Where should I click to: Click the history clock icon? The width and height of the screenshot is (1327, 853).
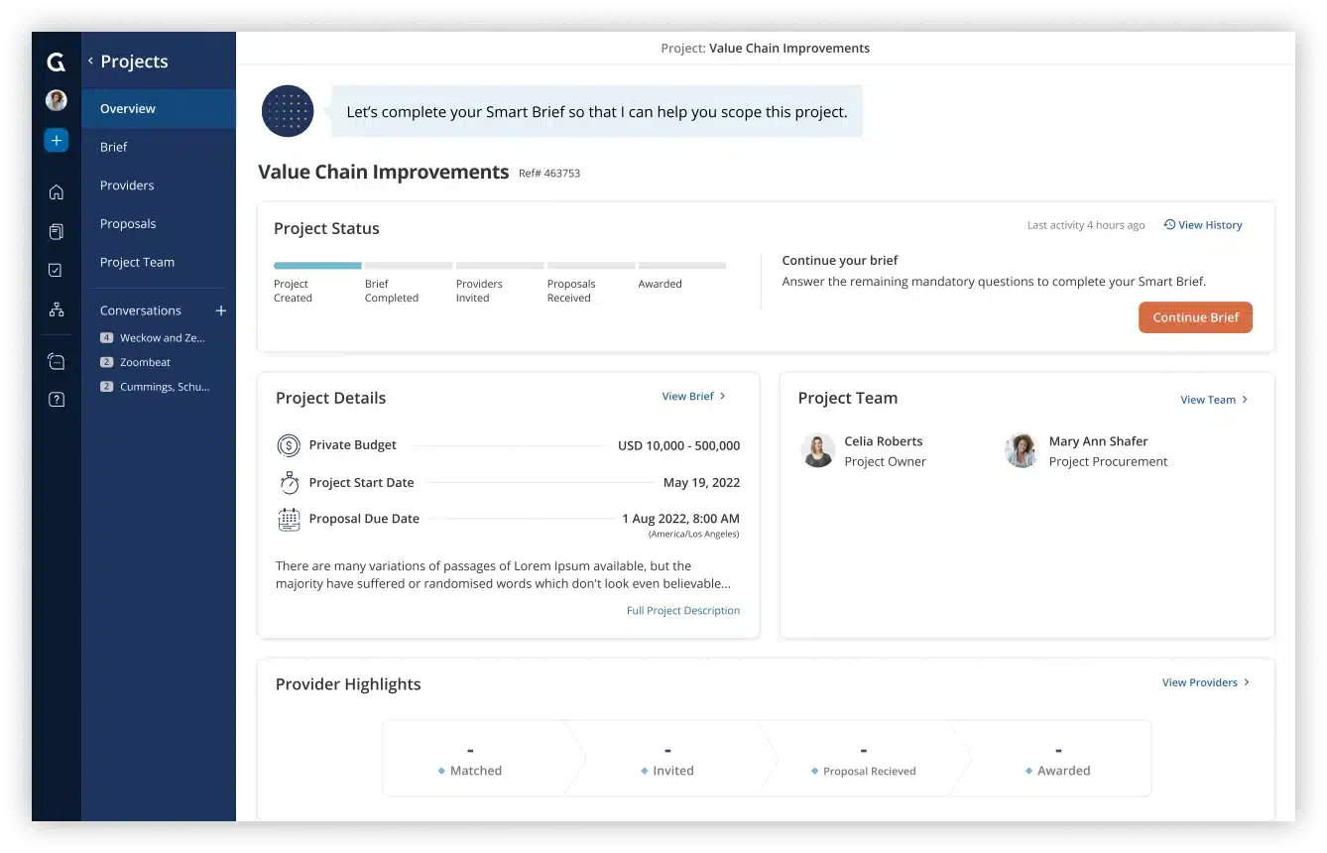click(1169, 225)
